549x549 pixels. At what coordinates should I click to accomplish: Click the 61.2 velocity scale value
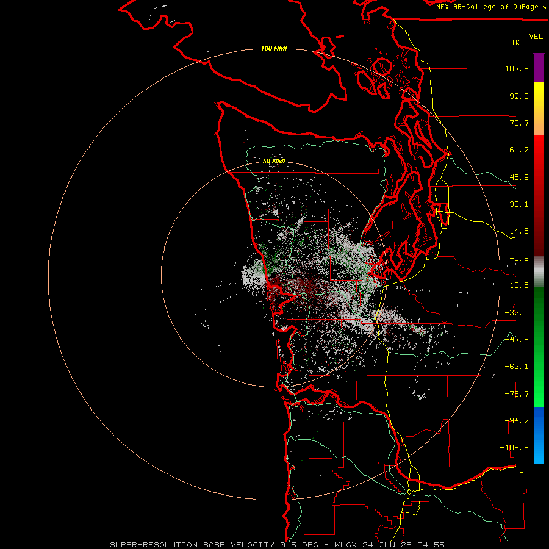519,150
